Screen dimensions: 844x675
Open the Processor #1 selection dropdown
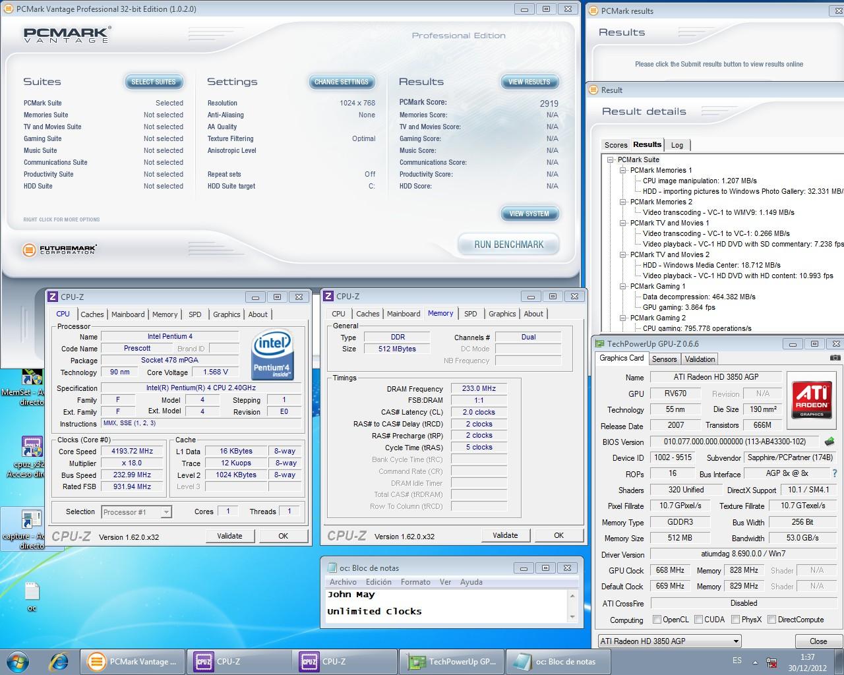pyautogui.click(x=136, y=512)
